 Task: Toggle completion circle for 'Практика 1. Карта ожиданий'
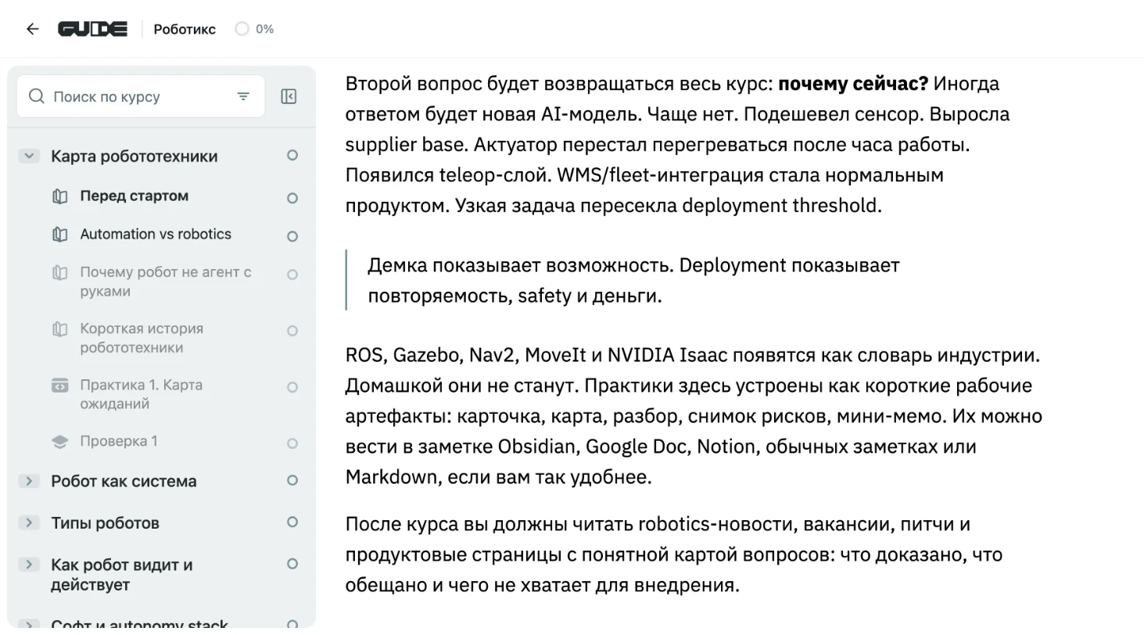(292, 387)
